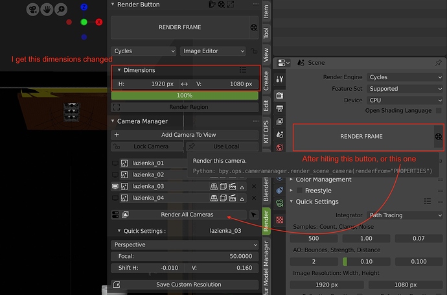Switch to the Tool sidebar tab
This screenshot has height=295, width=447.
(266, 33)
